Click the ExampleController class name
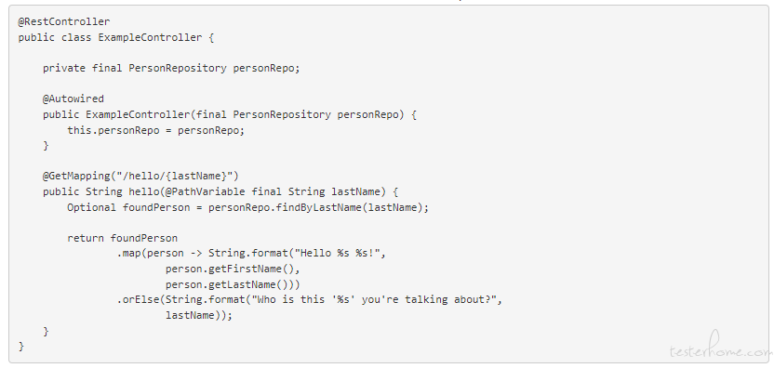The width and height of the screenshot is (774, 368). [150, 37]
